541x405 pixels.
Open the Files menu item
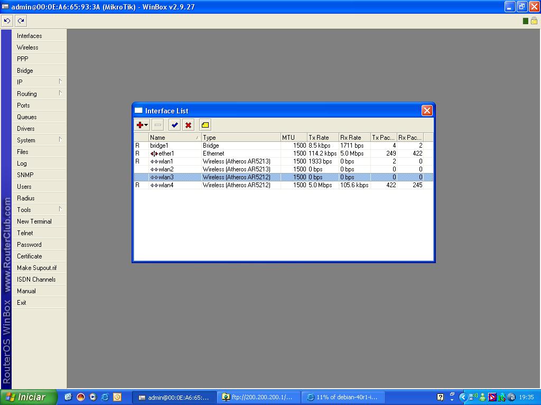point(39,151)
